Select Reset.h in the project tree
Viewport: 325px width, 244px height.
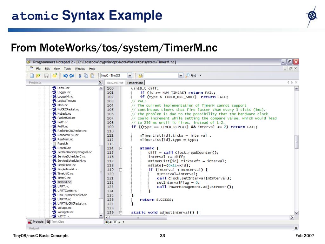tap(63, 144)
